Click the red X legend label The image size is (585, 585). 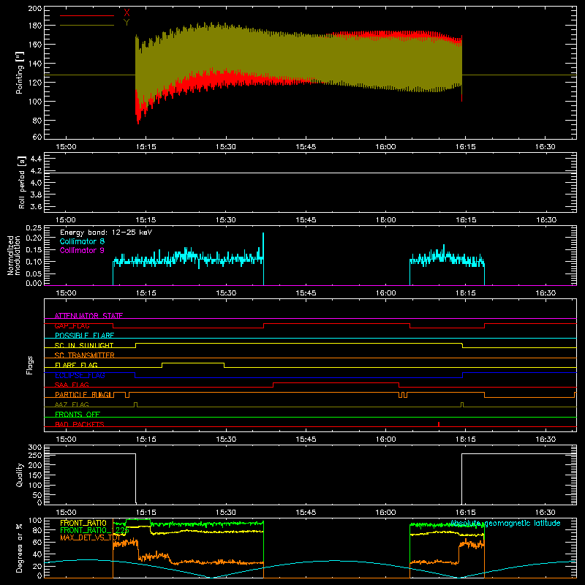point(127,13)
